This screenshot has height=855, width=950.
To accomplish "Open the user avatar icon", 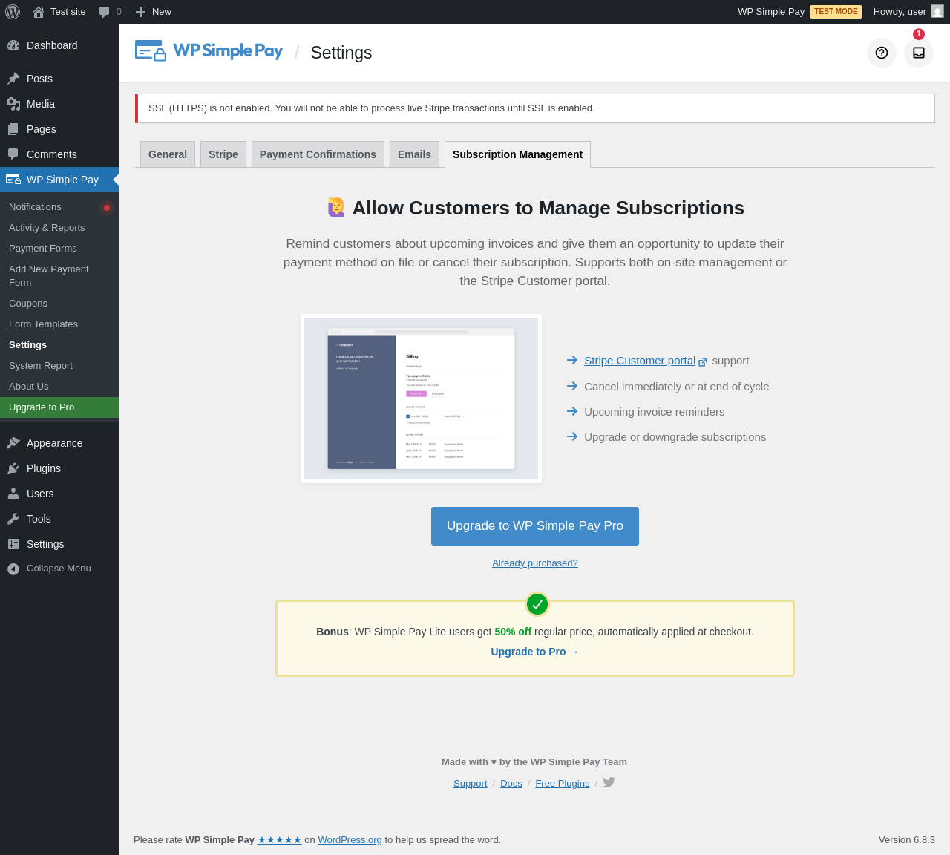I will click(937, 12).
